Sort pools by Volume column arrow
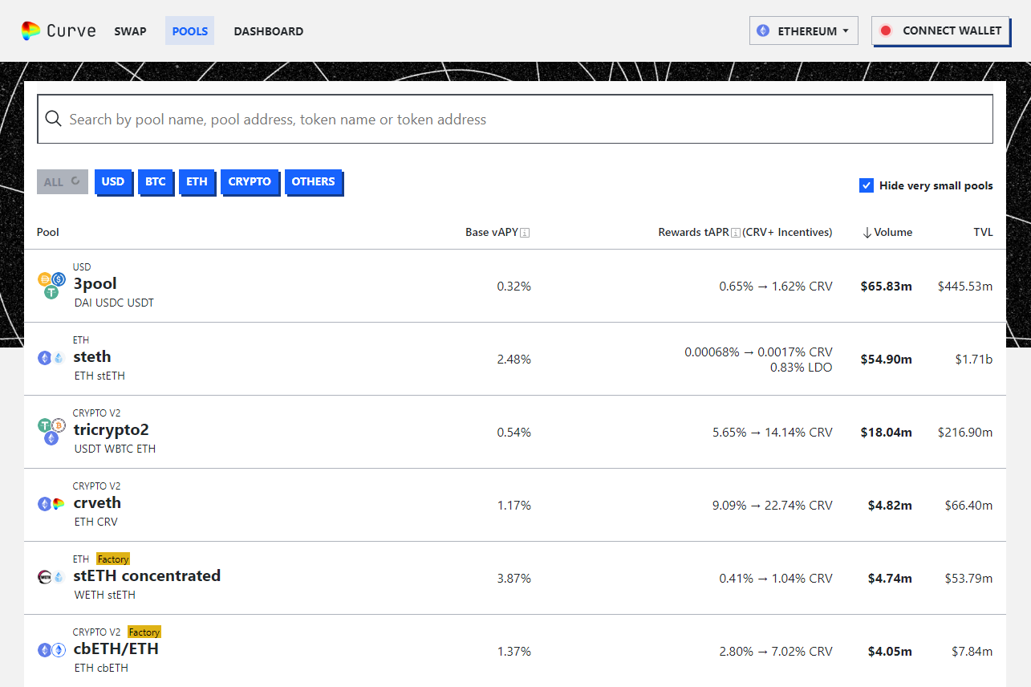 click(x=867, y=233)
